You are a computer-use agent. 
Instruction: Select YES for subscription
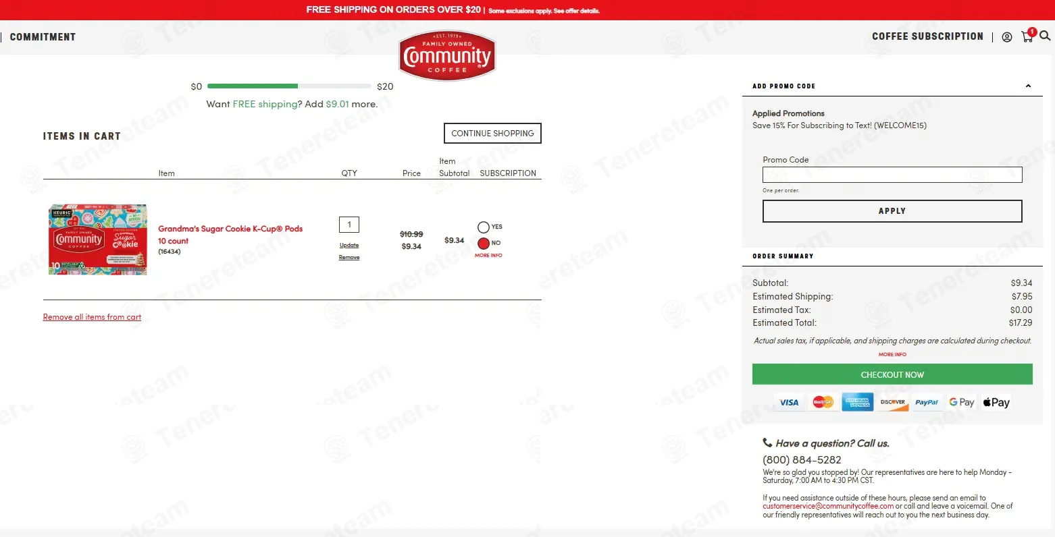(483, 227)
